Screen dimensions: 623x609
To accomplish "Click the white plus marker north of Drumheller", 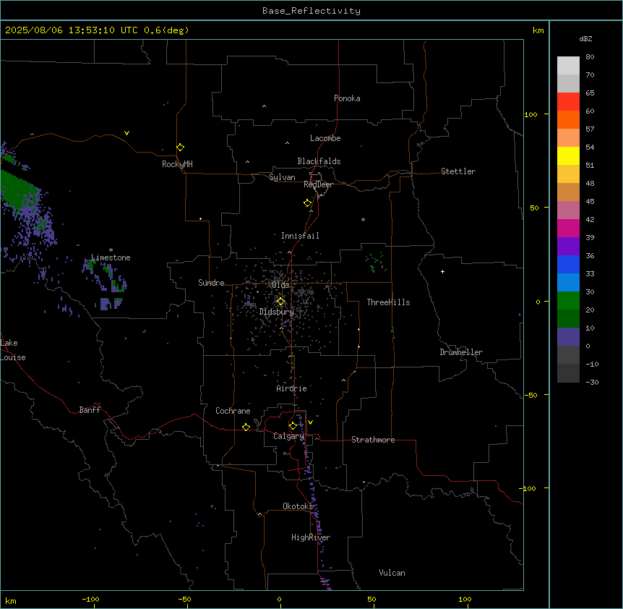I will pyautogui.click(x=442, y=271).
